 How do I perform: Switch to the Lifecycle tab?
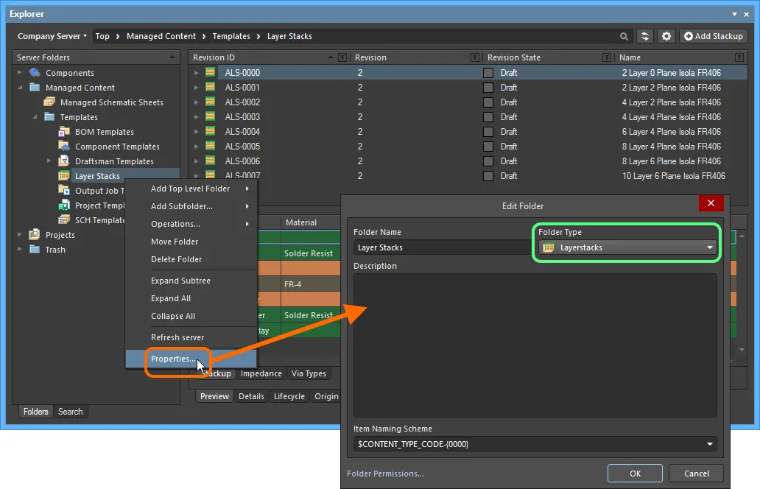289,396
